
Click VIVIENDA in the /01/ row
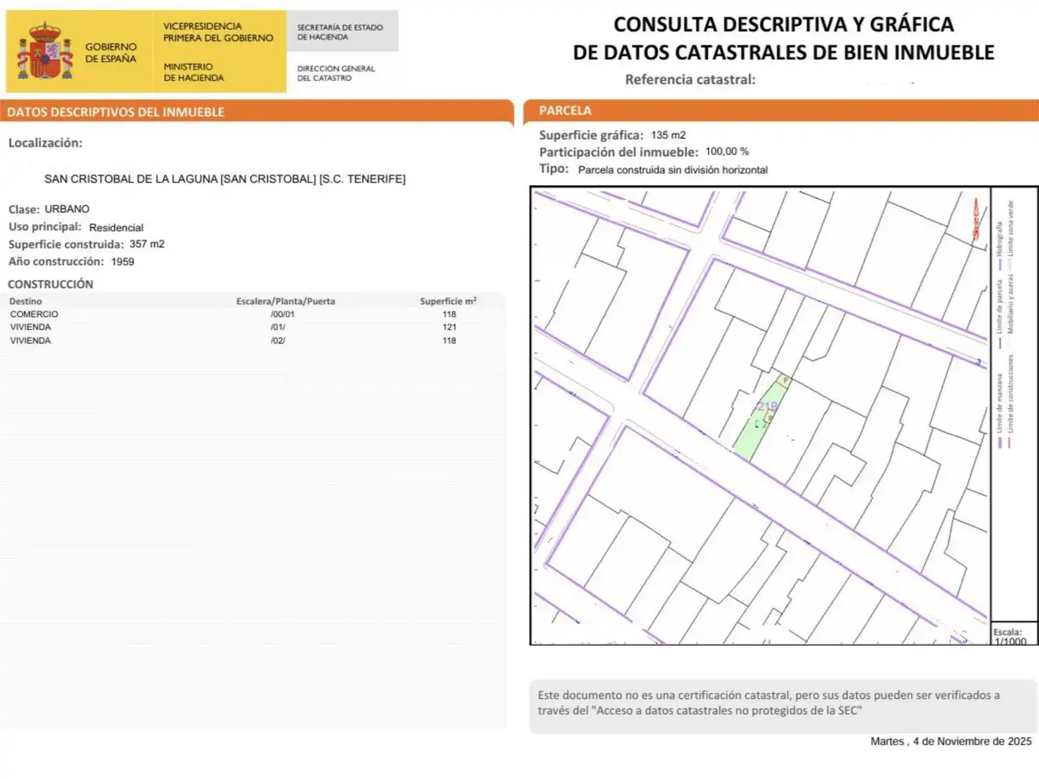click(x=30, y=327)
